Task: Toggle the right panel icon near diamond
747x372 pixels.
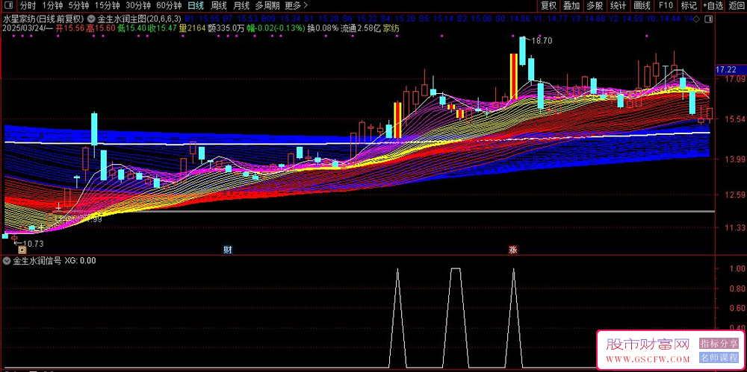Action: (710, 19)
